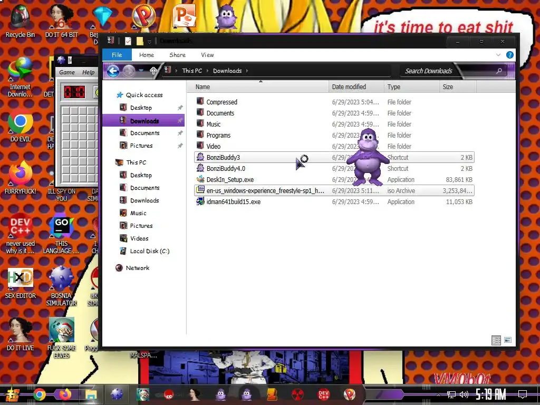
Task: Click the File Explorer taskbar icon
Action: point(91,394)
